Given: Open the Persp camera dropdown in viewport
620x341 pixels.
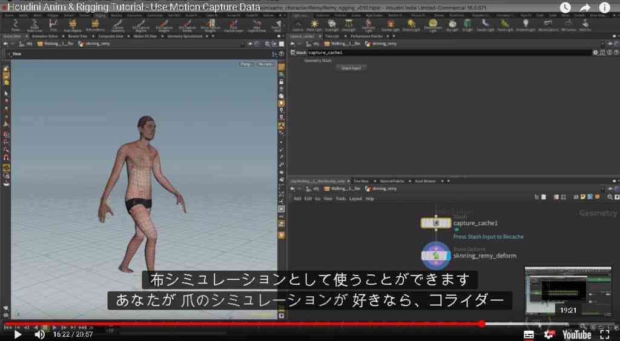Looking at the screenshot, I should point(246,64).
